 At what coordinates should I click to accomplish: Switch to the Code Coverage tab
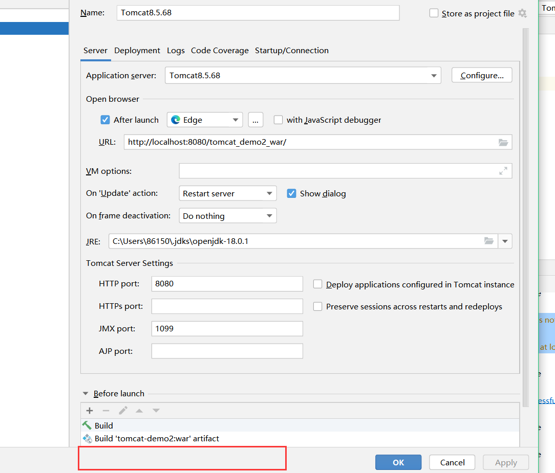(220, 51)
